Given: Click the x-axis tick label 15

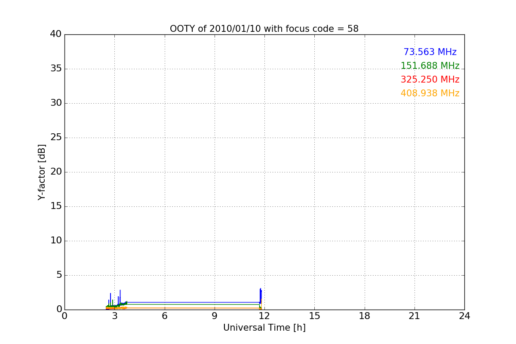Looking at the screenshot, I should coord(314,316).
